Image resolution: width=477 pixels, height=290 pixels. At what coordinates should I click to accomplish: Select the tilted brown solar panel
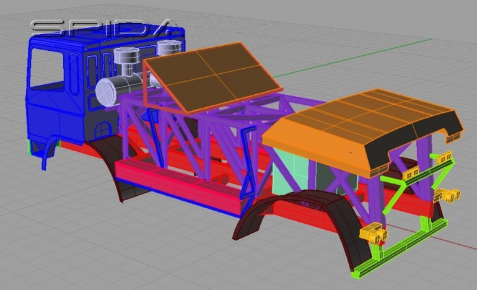coord(212,77)
